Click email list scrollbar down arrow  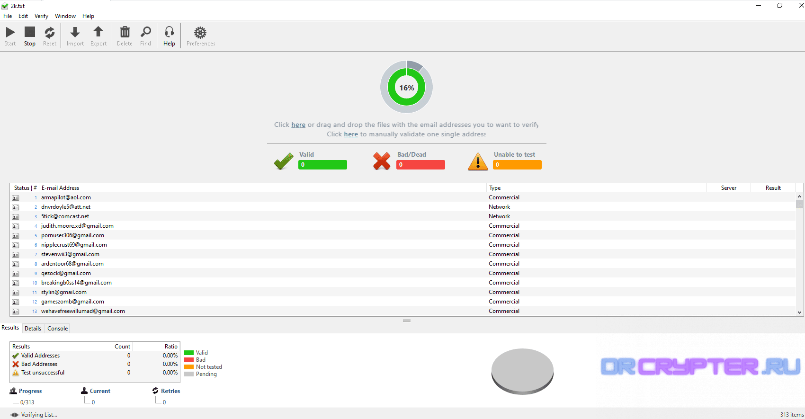(799, 312)
